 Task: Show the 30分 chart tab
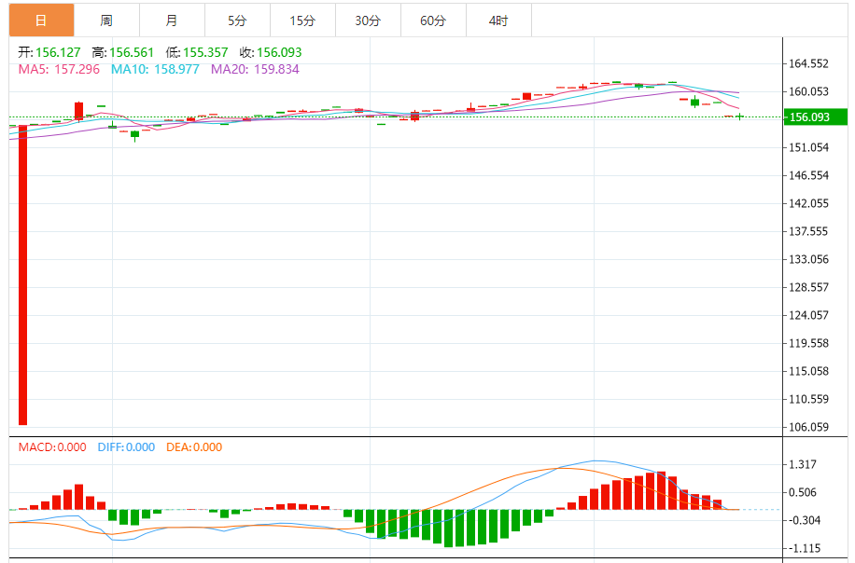pyautogui.click(x=368, y=21)
